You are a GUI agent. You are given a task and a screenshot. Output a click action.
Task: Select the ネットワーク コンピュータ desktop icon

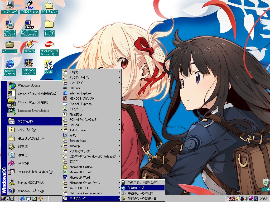(x=10, y=28)
